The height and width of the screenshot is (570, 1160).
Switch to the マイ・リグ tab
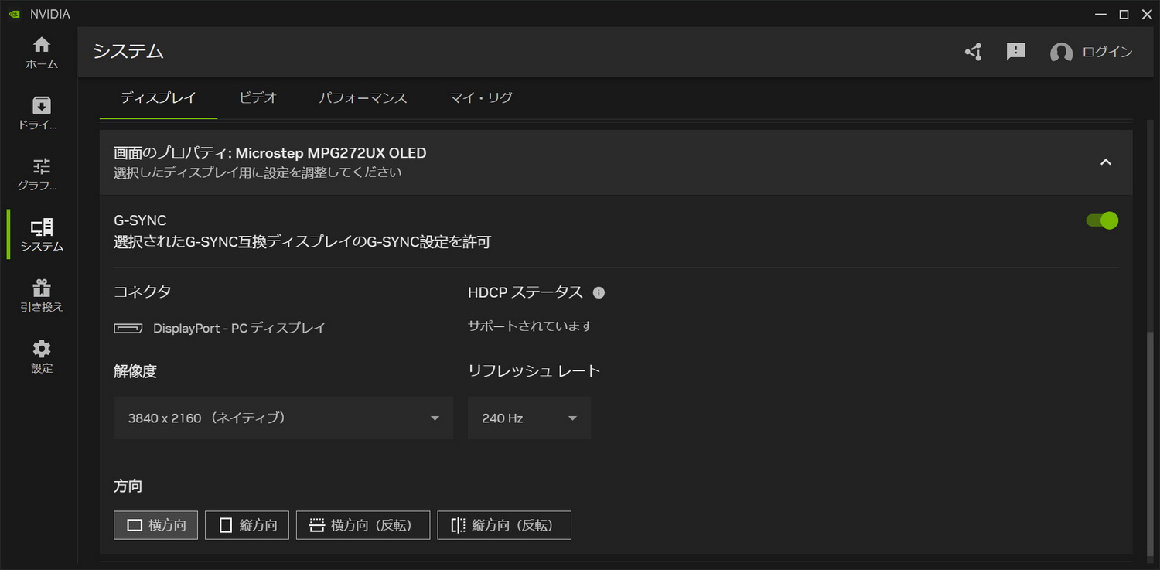click(481, 98)
